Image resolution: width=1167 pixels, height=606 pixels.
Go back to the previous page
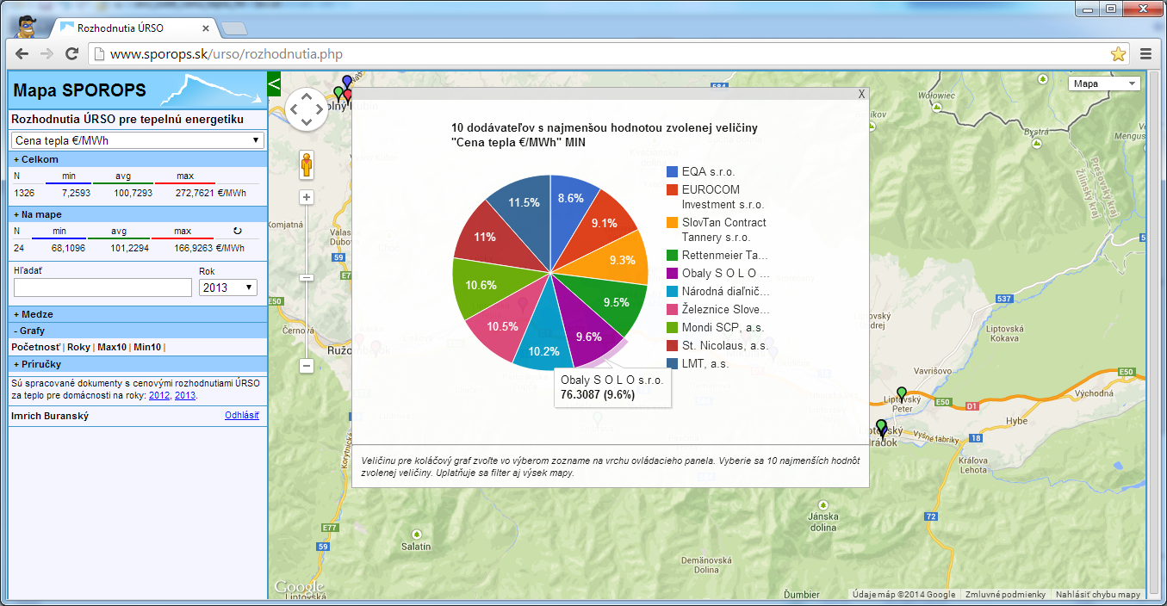click(x=22, y=53)
